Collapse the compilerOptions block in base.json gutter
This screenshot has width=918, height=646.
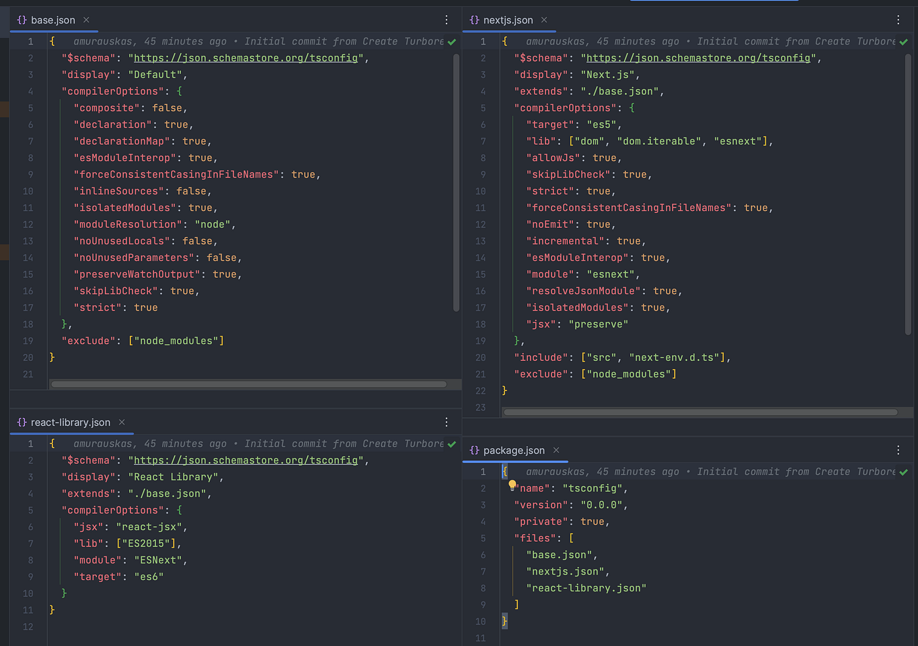pos(43,92)
